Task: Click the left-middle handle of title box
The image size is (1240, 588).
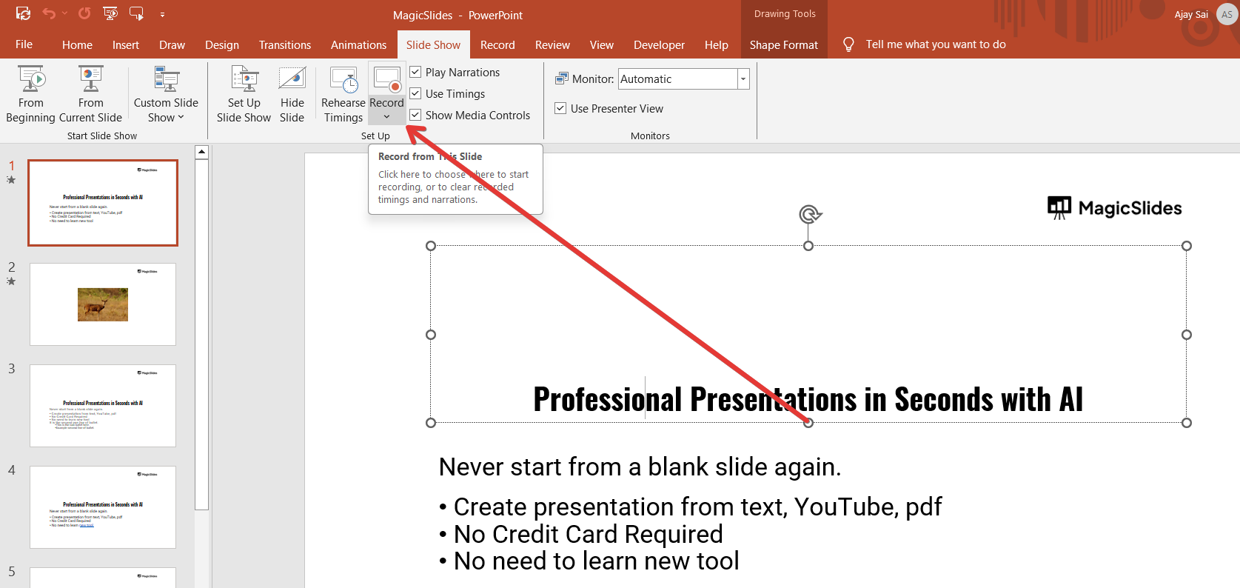Action: [431, 335]
